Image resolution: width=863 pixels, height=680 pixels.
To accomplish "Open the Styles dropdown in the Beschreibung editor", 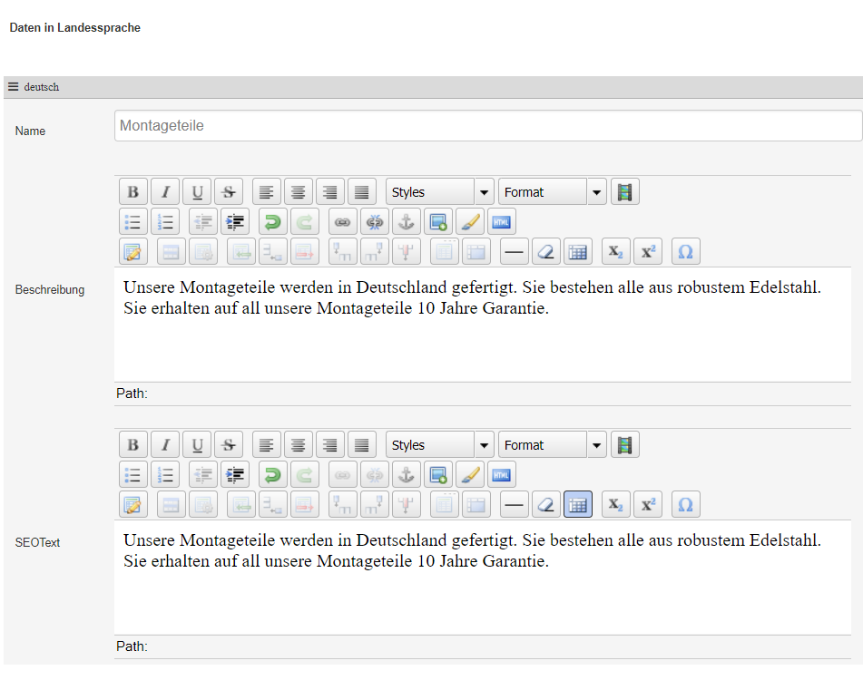I will 440,192.
